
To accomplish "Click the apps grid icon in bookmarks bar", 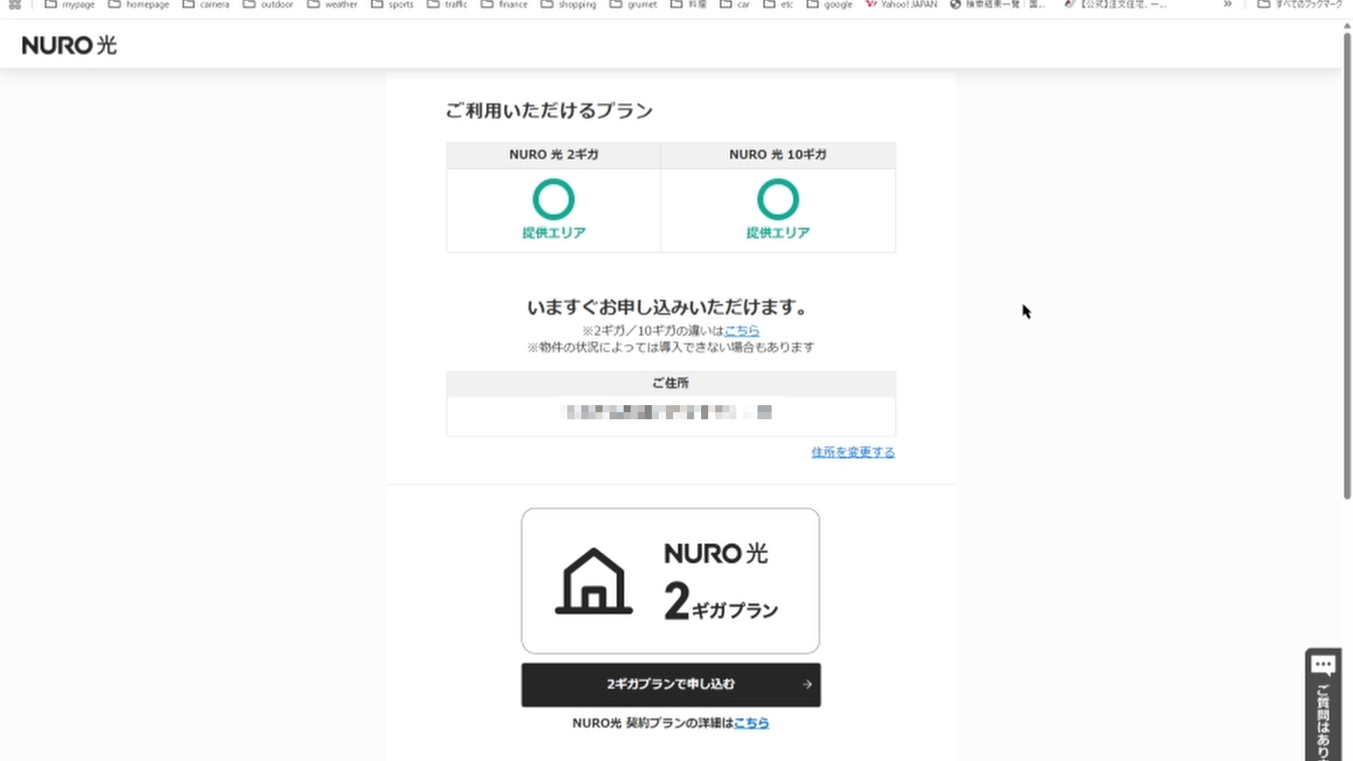I will tap(15, 4).
